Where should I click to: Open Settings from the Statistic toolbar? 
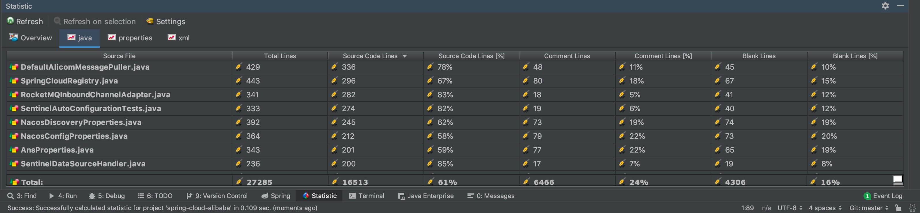click(166, 21)
